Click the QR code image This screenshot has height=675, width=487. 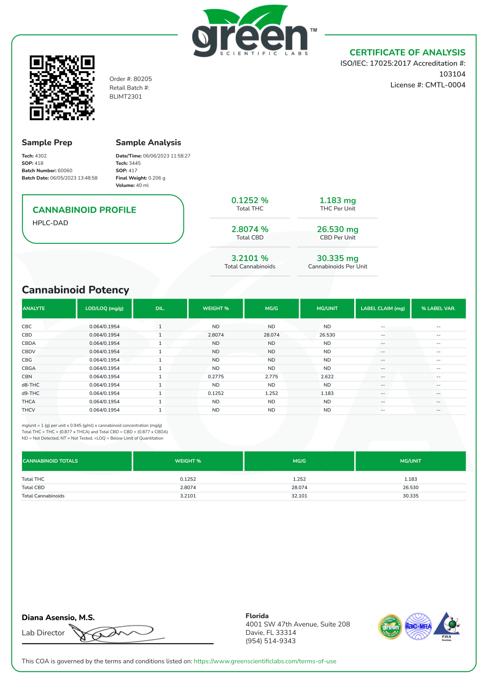[62, 88]
